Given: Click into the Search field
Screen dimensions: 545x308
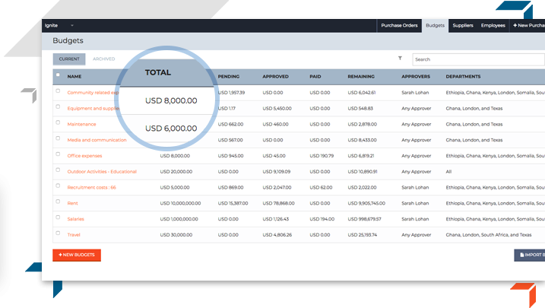Looking at the screenshot, I should click(x=478, y=59).
